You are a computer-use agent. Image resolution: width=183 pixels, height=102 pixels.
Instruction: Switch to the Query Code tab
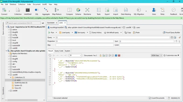coord(59,51)
